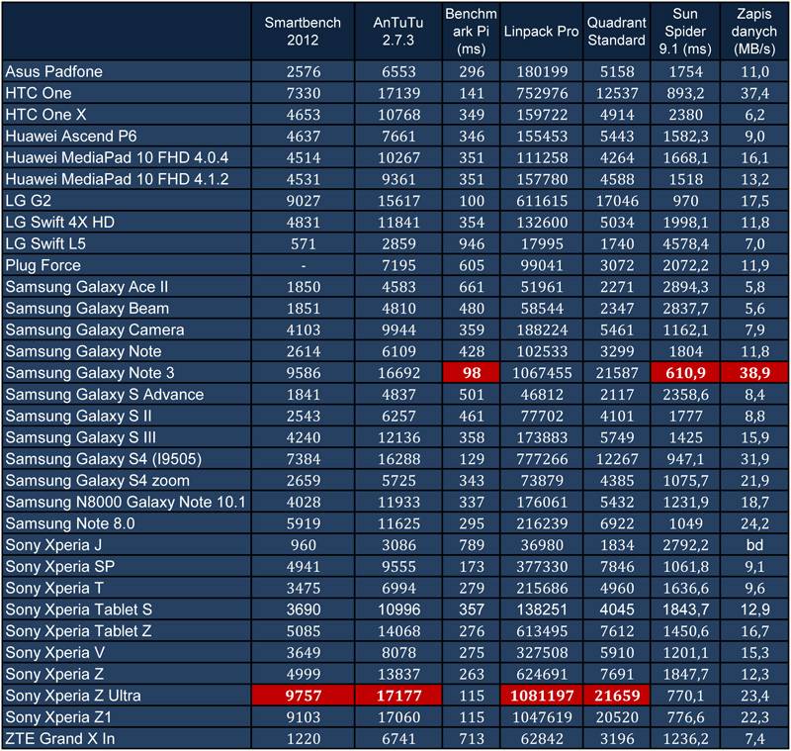Select the Sony Xperia Z Ultra label
The height and width of the screenshot is (751, 791).
(73, 696)
